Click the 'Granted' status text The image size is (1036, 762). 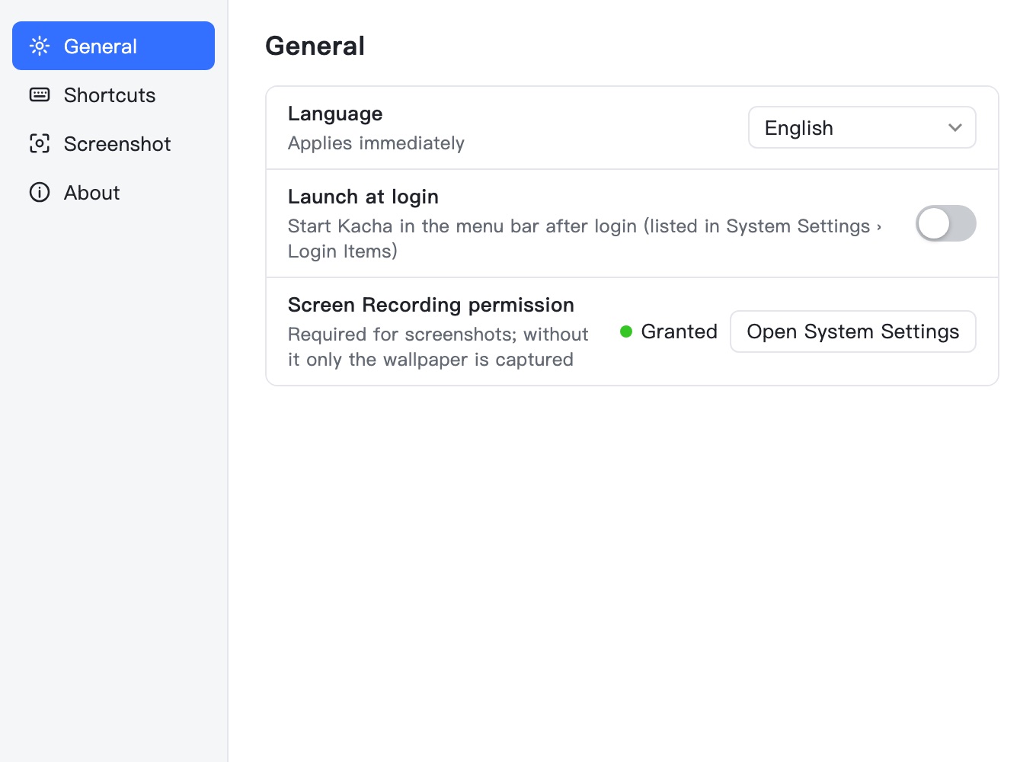click(679, 331)
